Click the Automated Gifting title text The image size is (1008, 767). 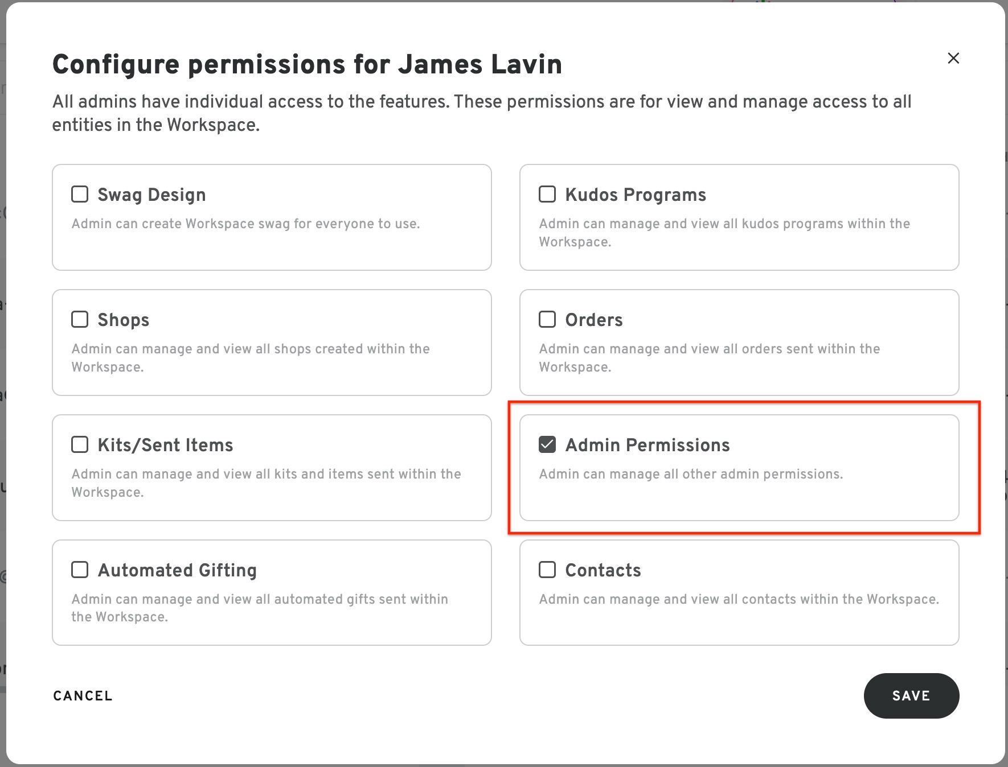click(177, 570)
